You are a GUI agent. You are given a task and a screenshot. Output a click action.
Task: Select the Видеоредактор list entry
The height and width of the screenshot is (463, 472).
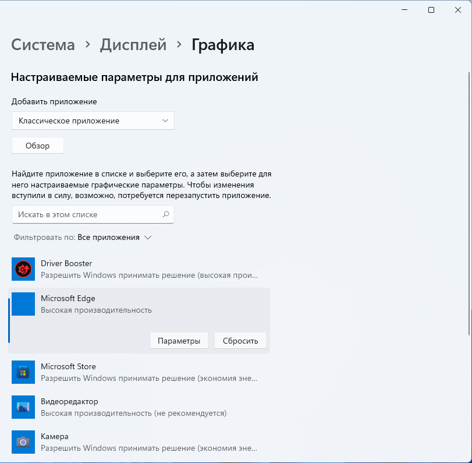[x=139, y=407]
